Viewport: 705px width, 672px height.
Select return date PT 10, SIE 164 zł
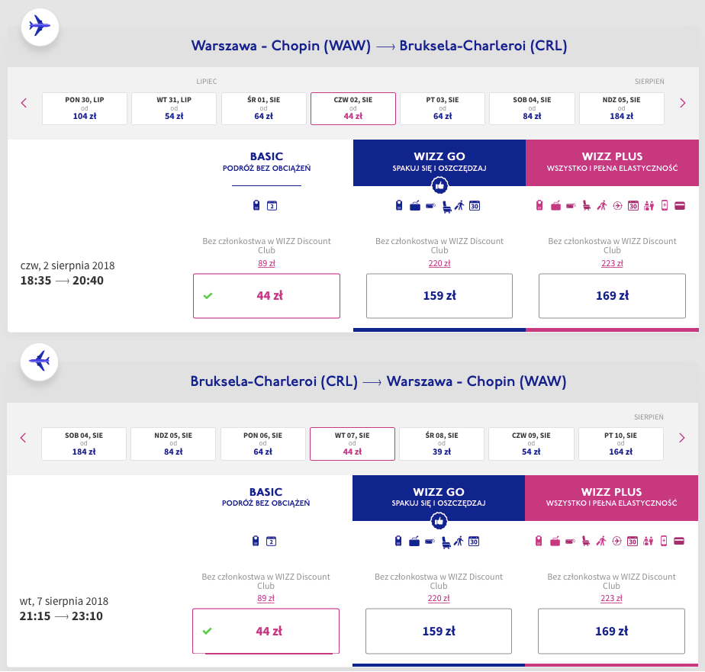620,444
